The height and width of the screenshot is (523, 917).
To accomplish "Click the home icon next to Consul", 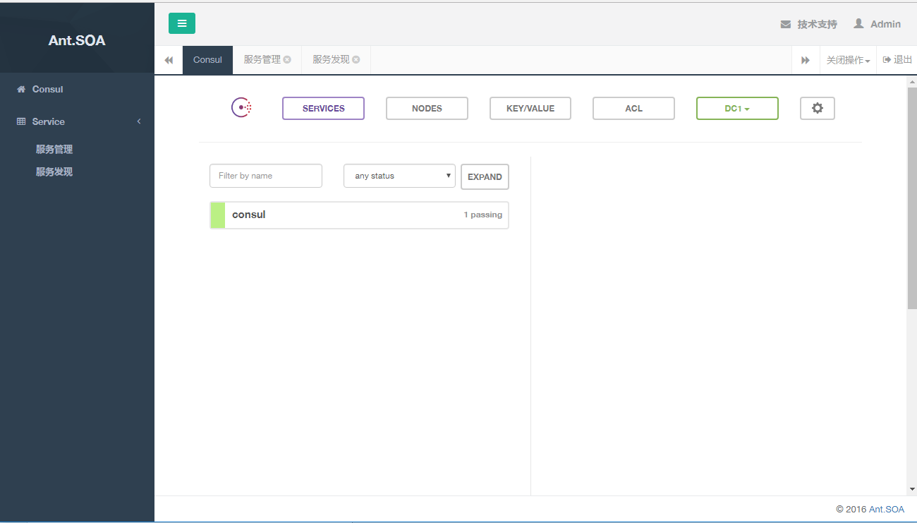I will [x=21, y=89].
